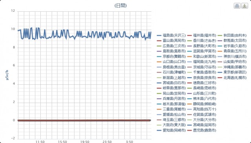Toggle 神奈川(横浜市) in the legend
This screenshot has width=251, height=143.
(x=232, y=56)
